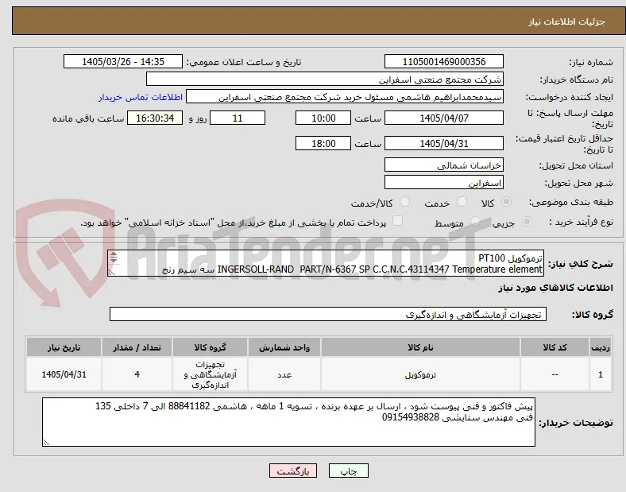626x492 pixels.
Task: Click the نام کالا column header
Action: pos(420,347)
